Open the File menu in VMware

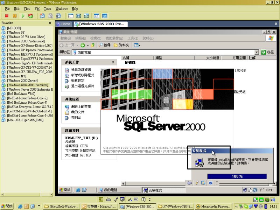point(7,9)
